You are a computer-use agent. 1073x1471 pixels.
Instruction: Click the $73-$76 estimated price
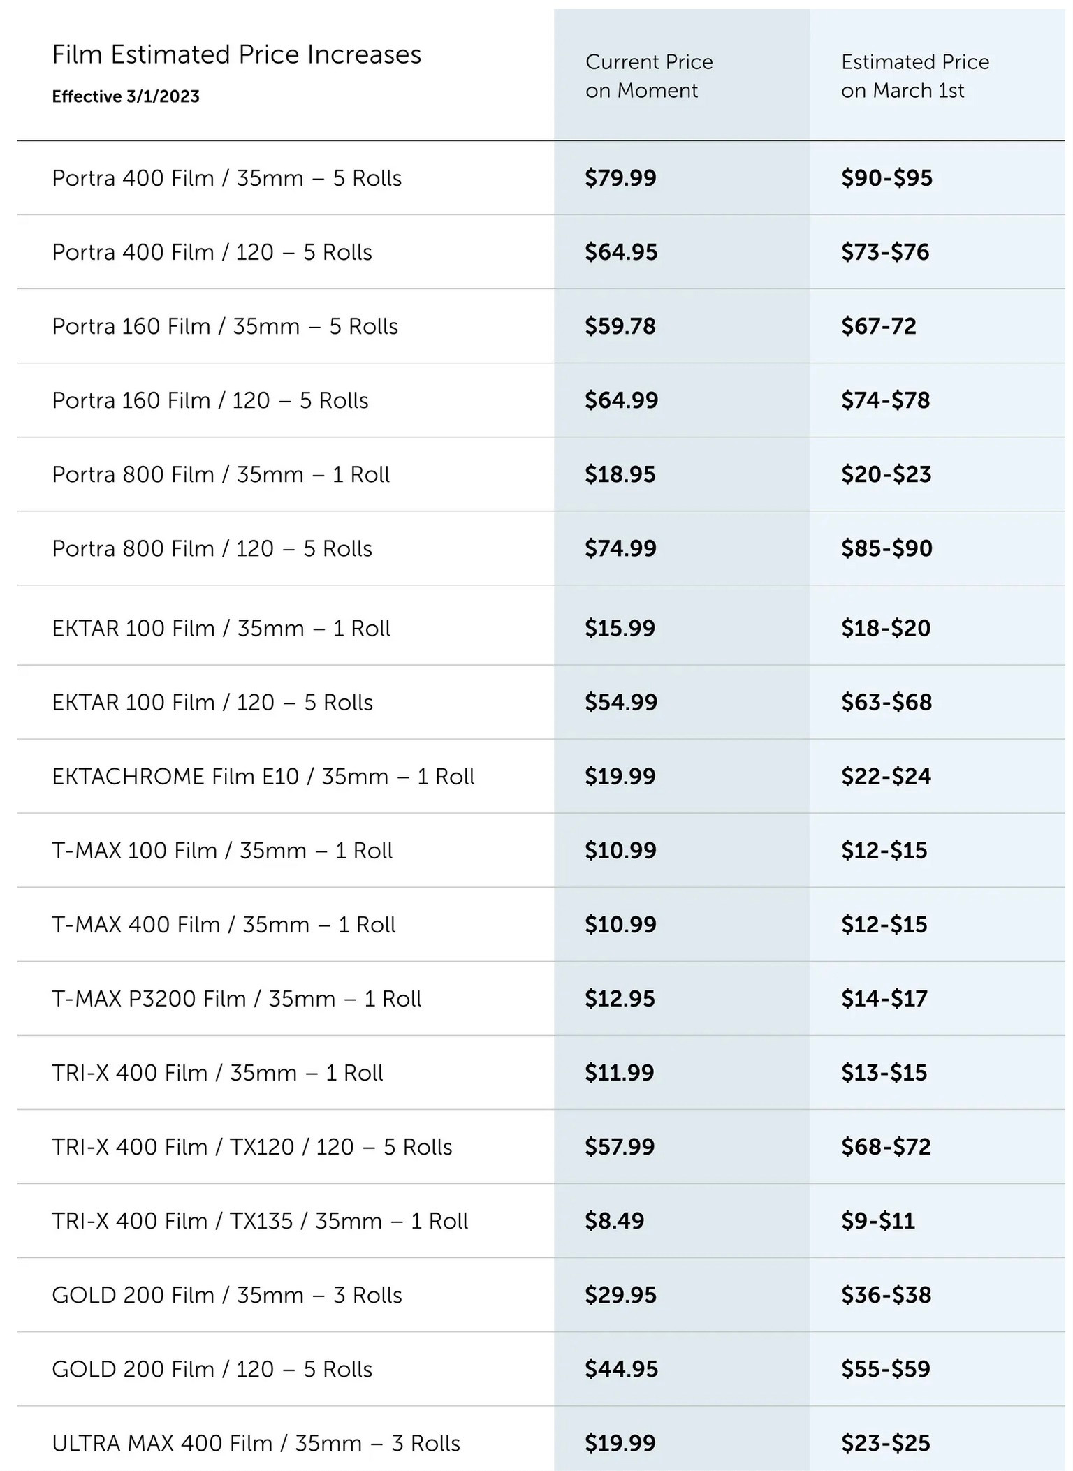click(x=885, y=252)
